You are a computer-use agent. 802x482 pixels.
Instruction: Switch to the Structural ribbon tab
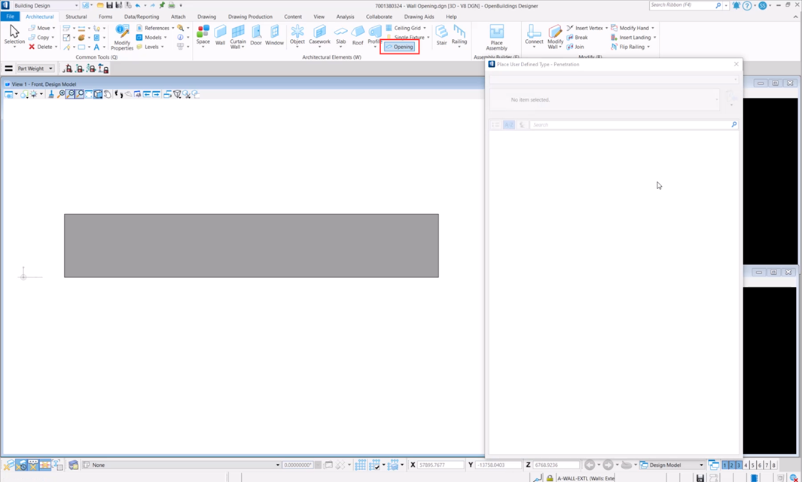76,17
